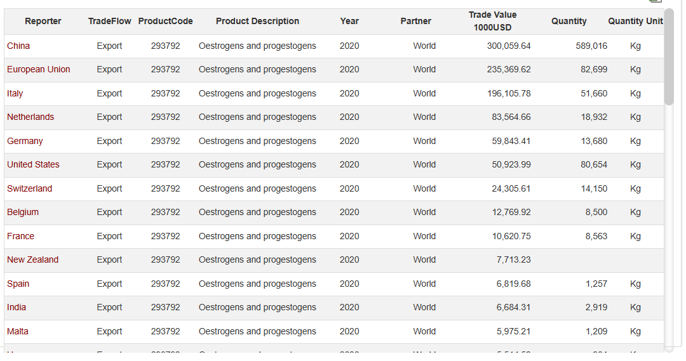This screenshot has height=361, width=686.
Task: Click the Quantity Unit column header
Action: point(635,22)
